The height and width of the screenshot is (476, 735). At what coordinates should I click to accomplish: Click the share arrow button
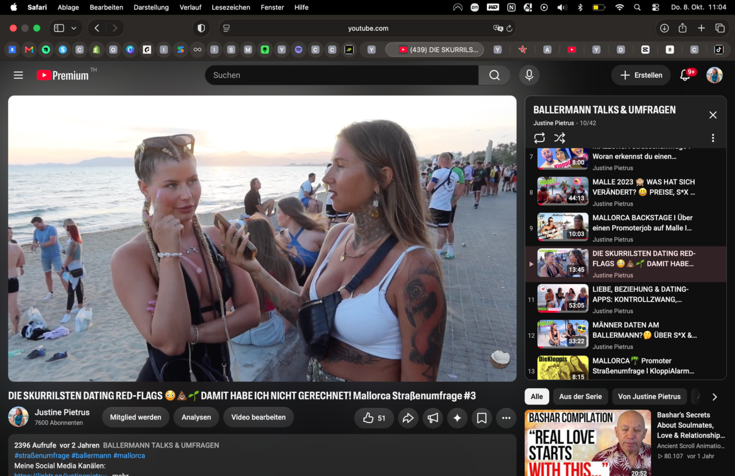coord(408,418)
